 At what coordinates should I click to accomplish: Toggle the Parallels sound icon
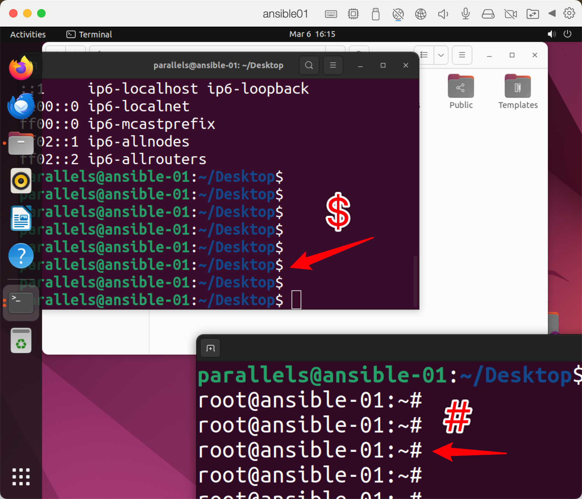tap(443, 14)
